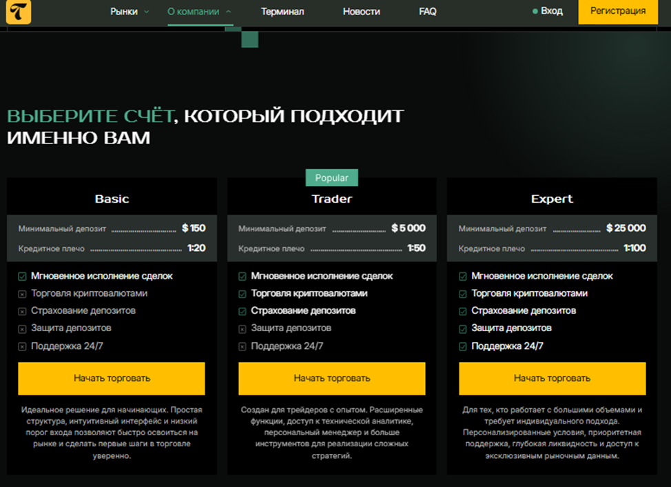Click Expert Защита депозитов checkbox
Image resolution: width=671 pixels, height=487 pixels.
tap(463, 329)
